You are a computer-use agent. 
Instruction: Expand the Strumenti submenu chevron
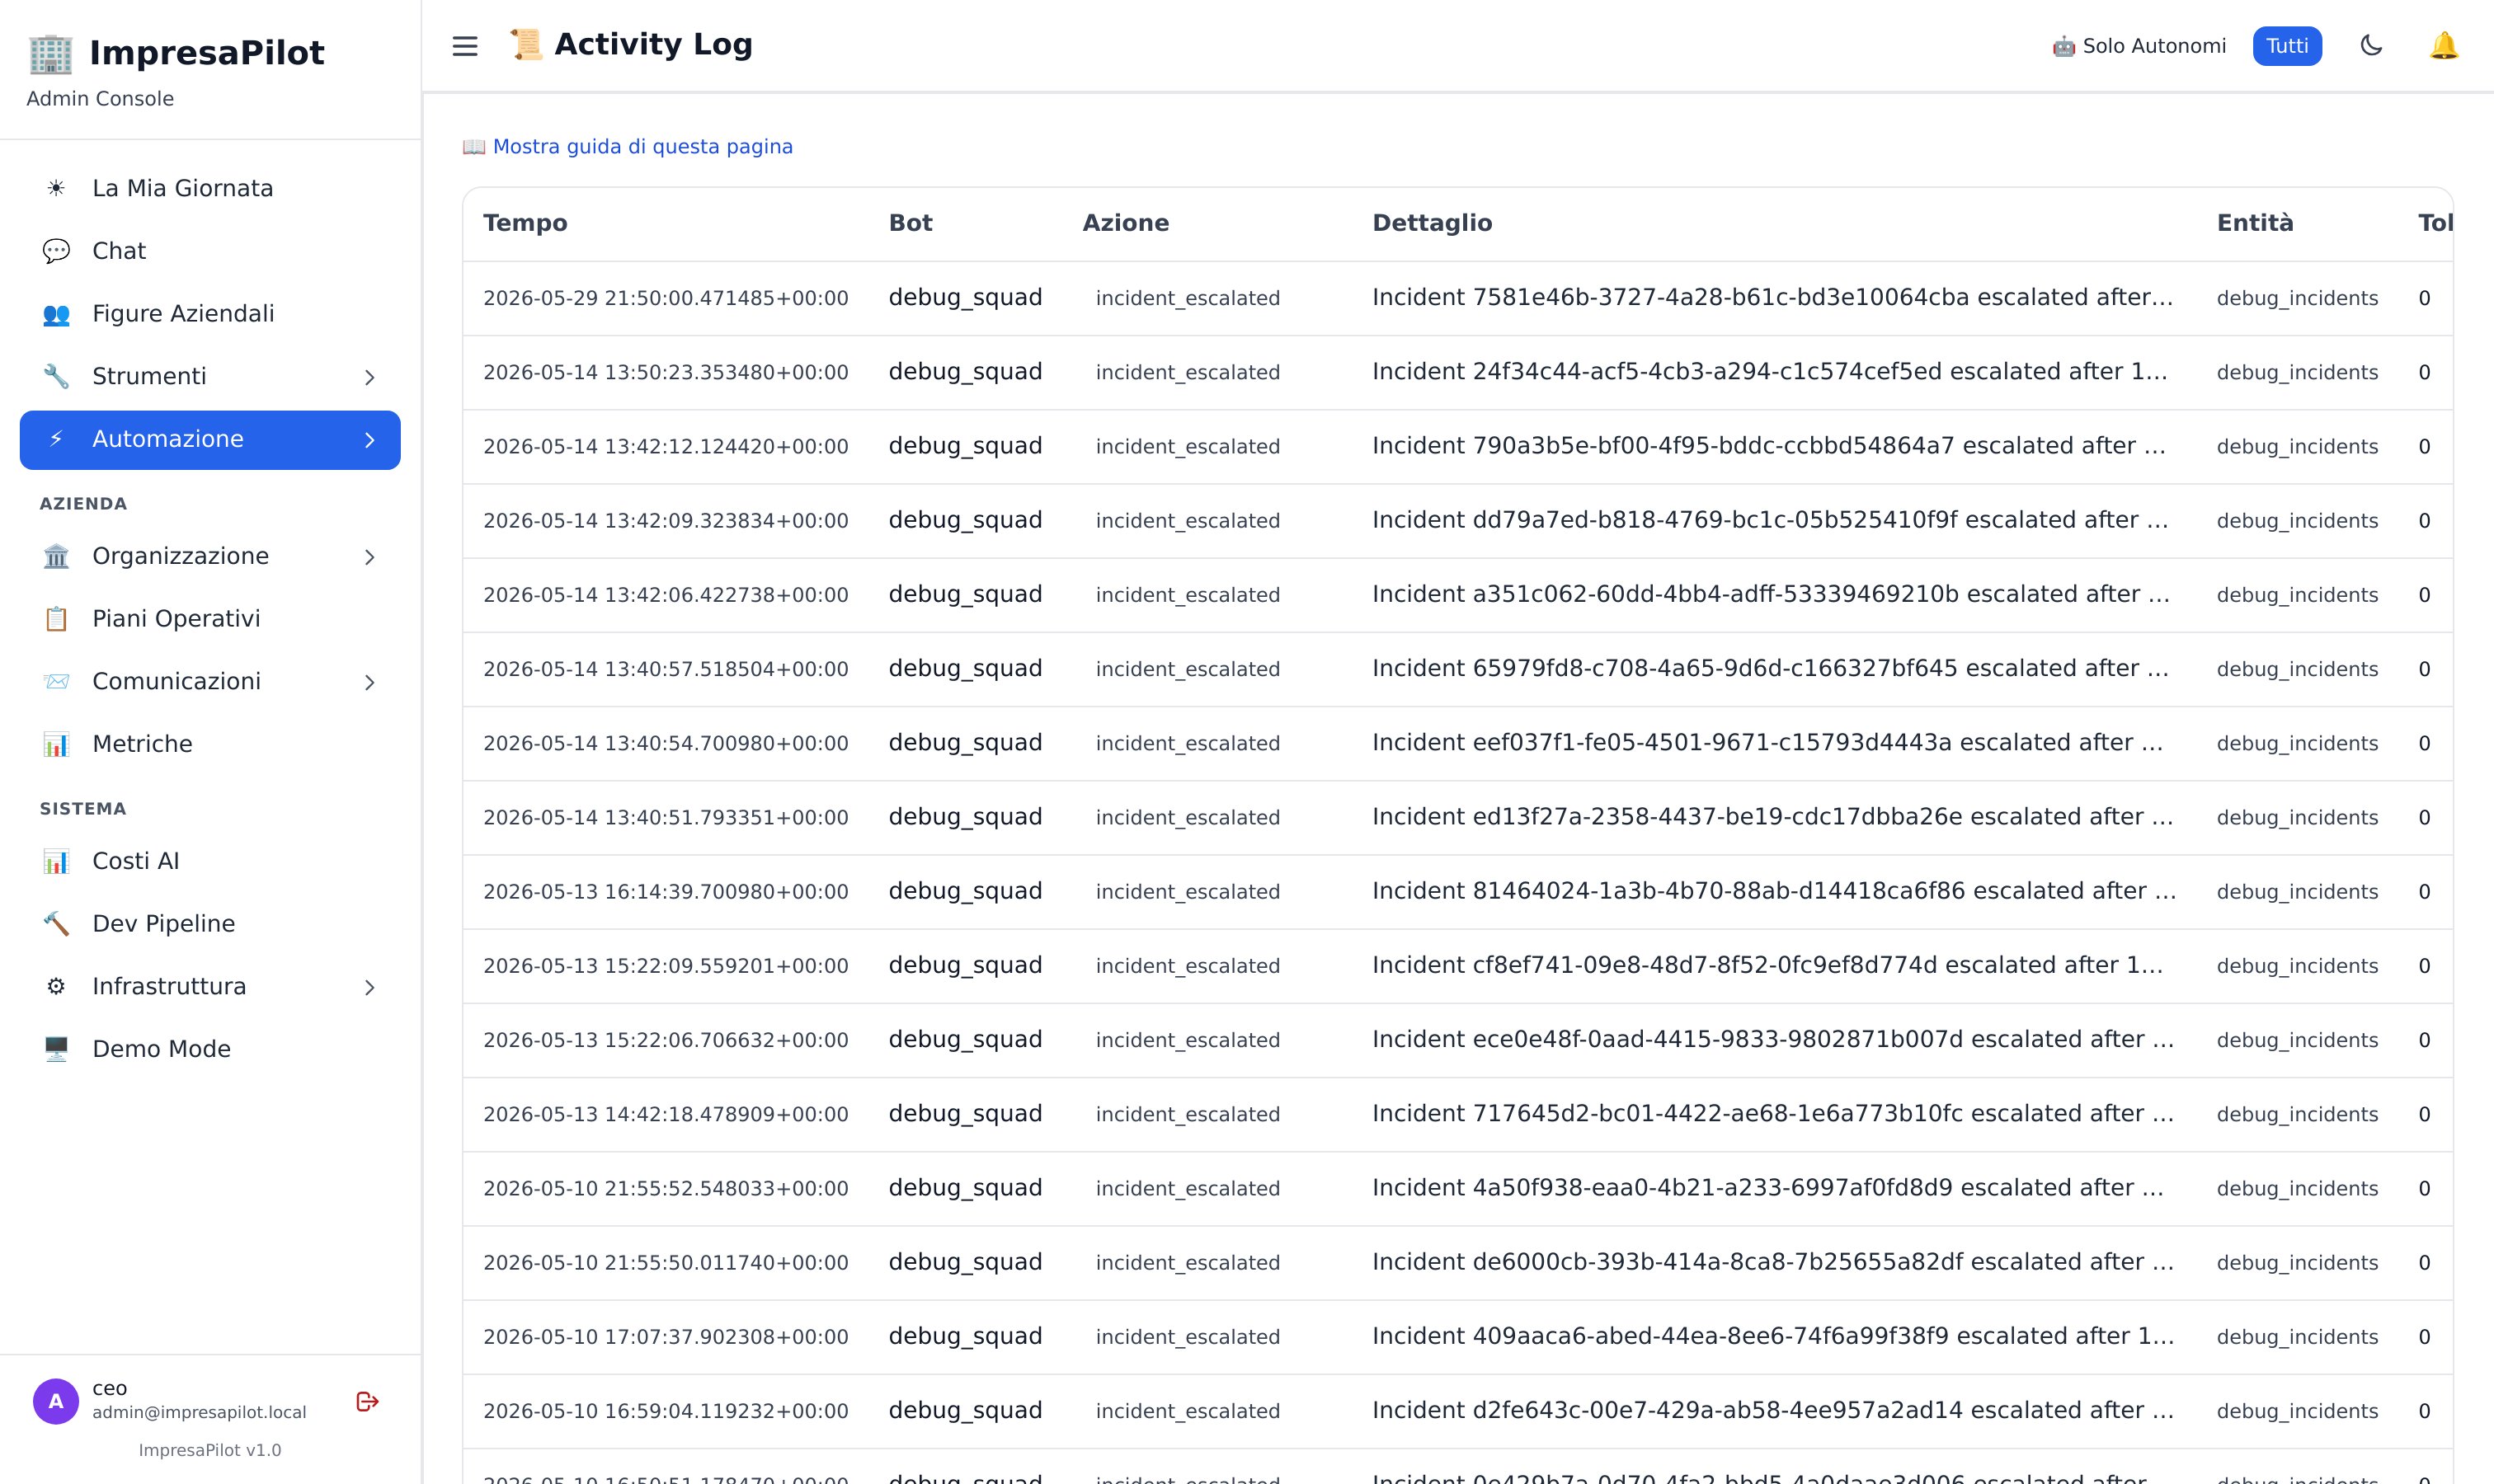[369, 377]
